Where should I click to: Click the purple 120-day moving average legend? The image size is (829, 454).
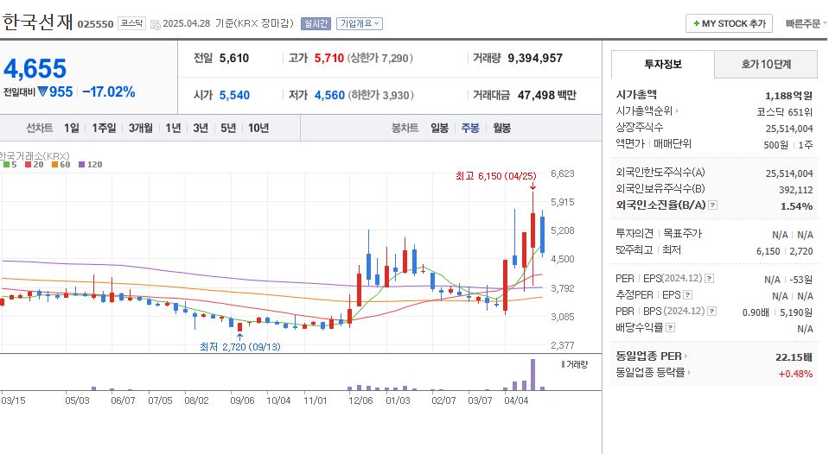pos(91,165)
